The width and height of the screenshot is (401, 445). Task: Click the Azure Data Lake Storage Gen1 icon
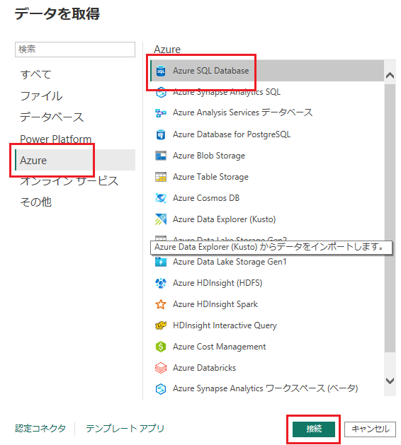pyautogui.click(x=161, y=261)
